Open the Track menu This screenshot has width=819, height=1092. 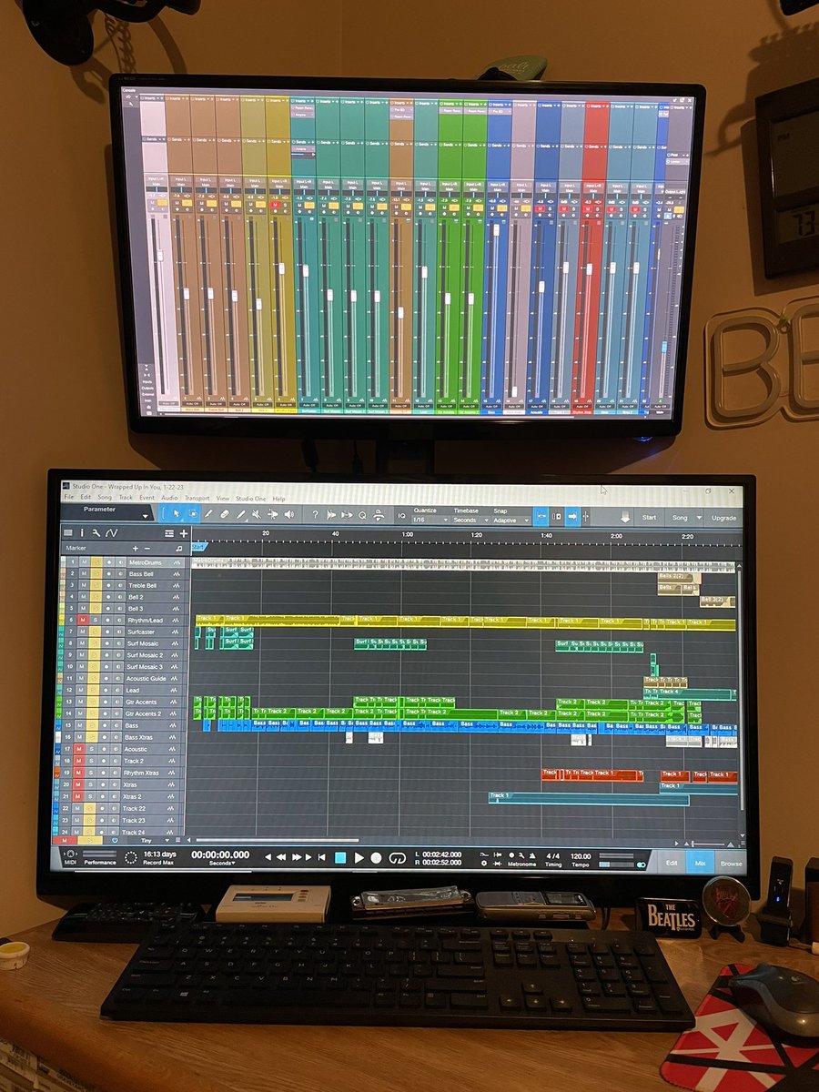tap(126, 498)
